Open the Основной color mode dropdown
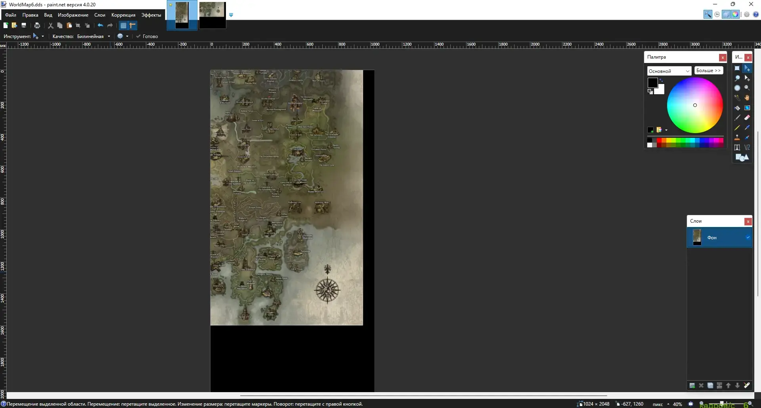This screenshot has height=408, width=761. coord(669,71)
